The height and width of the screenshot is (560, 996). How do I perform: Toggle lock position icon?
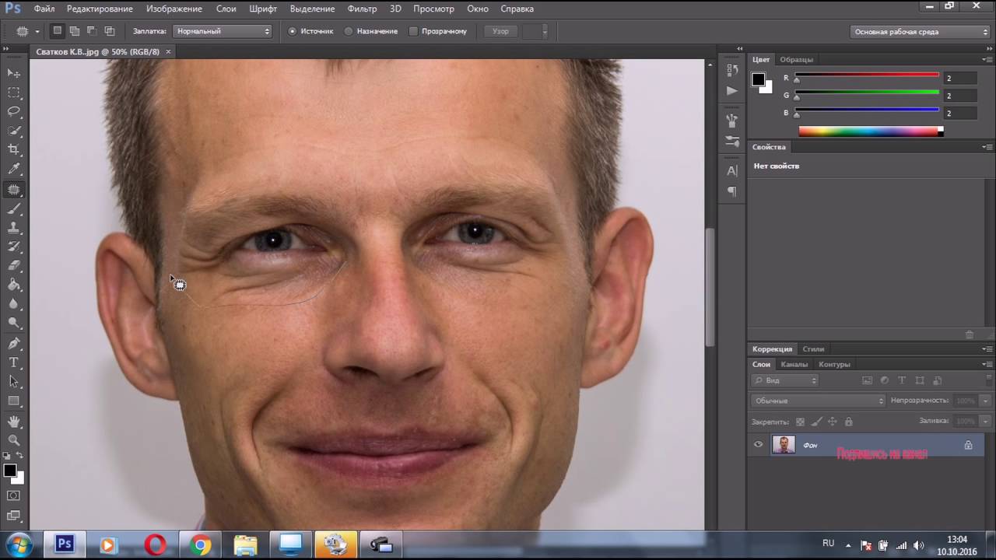click(833, 422)
